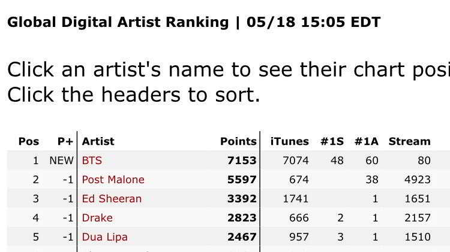The height and width of the screenshot is (252, 450).
Task: Open BTS chart positions link
Action: 92,160
